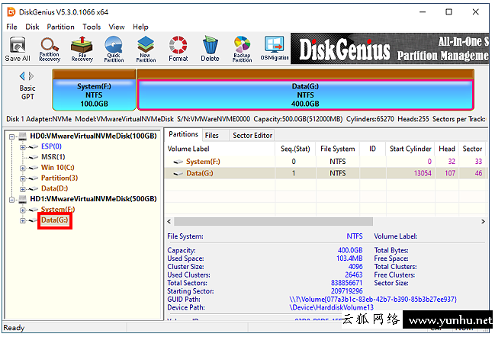Viewport: 495px width, 337px height.
Task: Open the Help menu
Action: (140, 27)
